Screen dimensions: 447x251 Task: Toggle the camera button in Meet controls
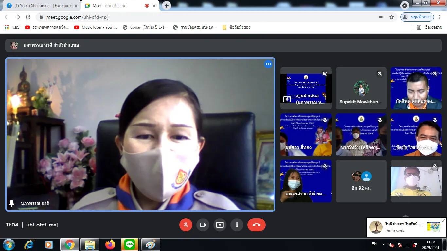(203, 225)
